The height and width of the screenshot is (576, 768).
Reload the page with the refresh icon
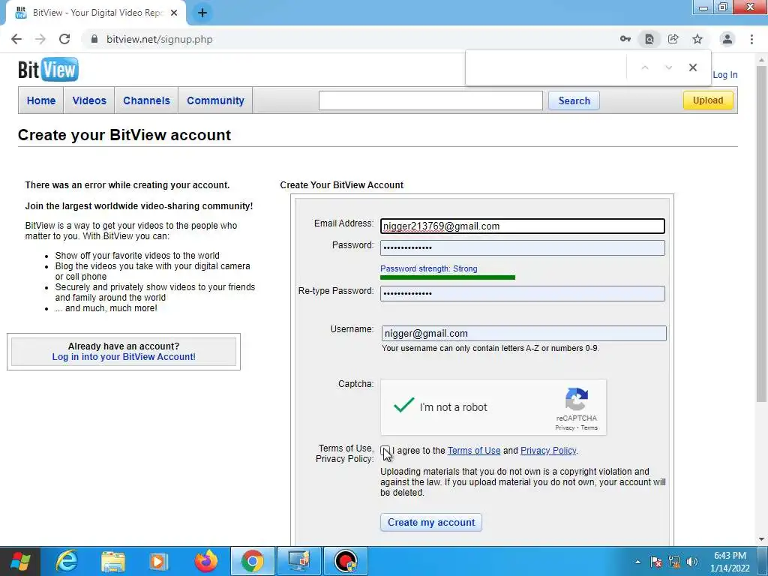point(64,39)
